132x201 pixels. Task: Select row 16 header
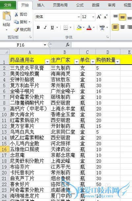5,149
